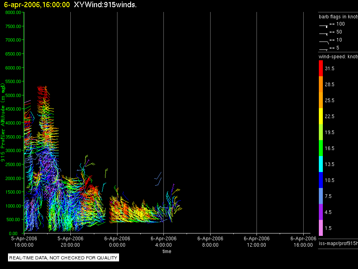Click the purple 4.5 knots color swatch
The image size is (358, 269).
(x=320, y=212)
